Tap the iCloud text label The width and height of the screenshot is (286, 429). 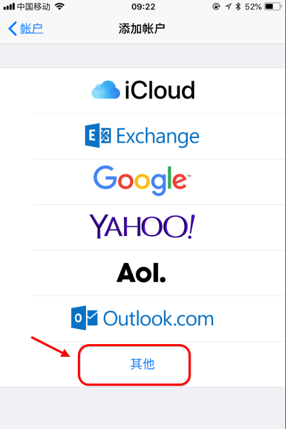(x=160, y=90)
